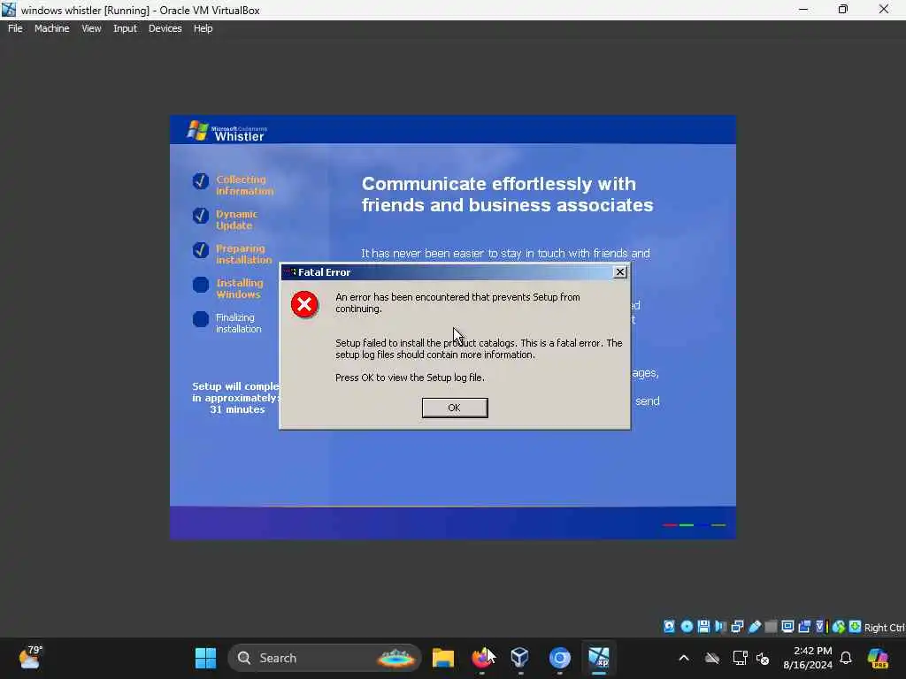Click the OneDrive cloud tray icon
This screenshot has height=679, width=906.
click(712, 658)
